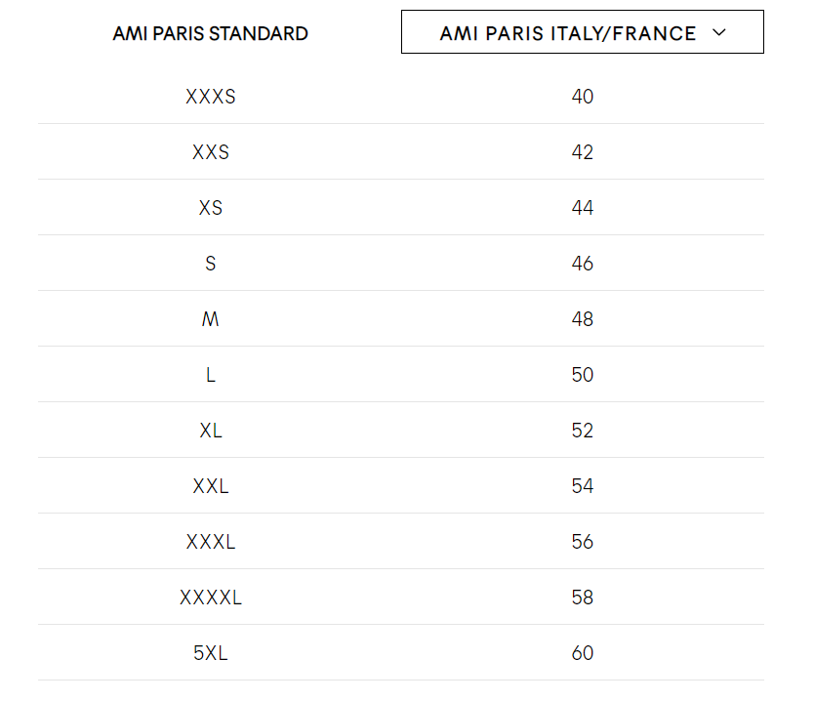Viewport: 814px width, 701px height.
Task: Click the XXXXL size label
Action: (x=211, y=598)
